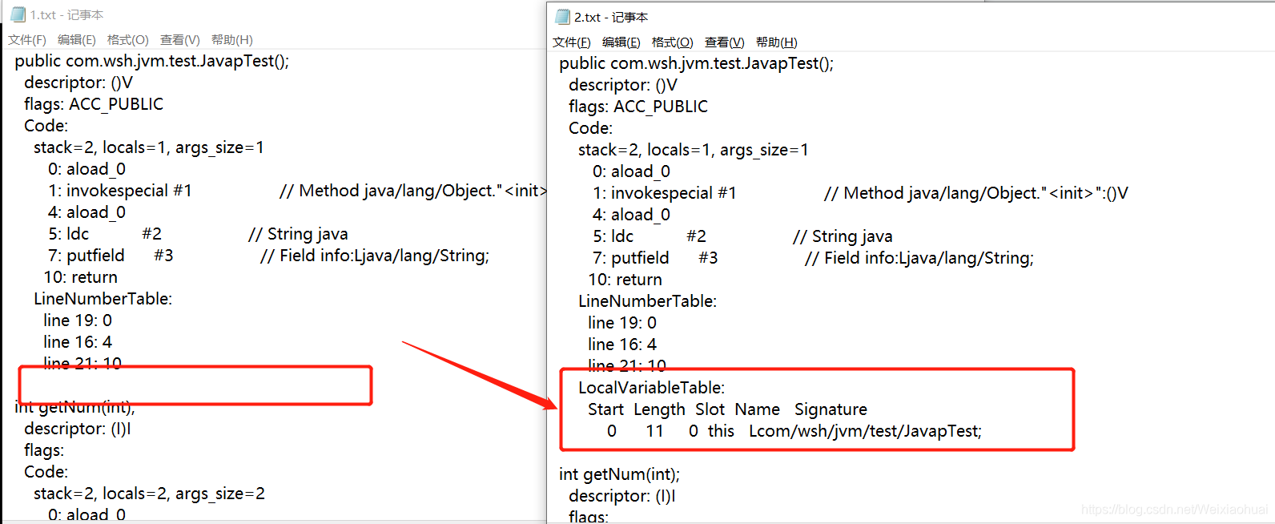This screenshot has height=524, width=1275.
Task: Click the 1.txt Notepad title bar icon
Action: pos(18,14)
